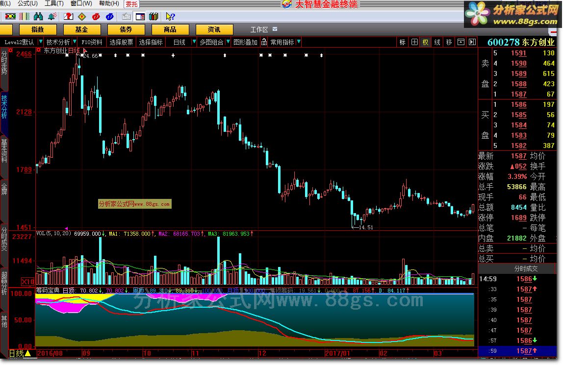Toggle the 标 marker button
The height and width of the screenshot is (365, 563).
(x=403, y=42)
